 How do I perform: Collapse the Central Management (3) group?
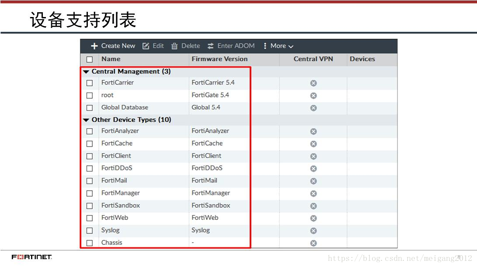coord(86,72)
